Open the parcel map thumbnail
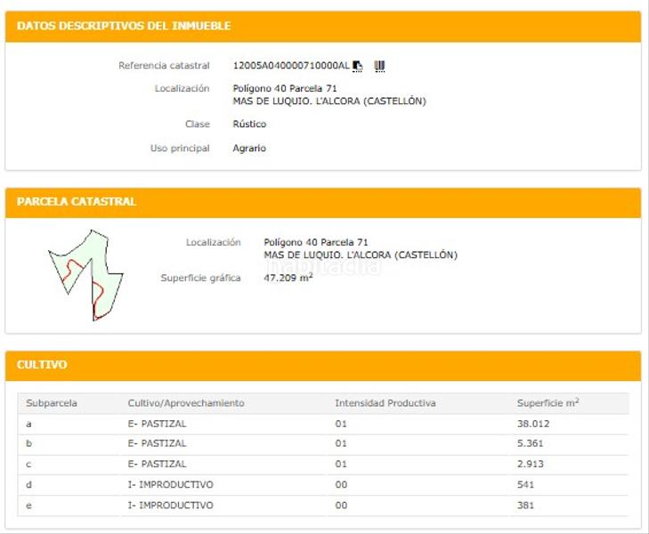The height and width of the screenshot is (534, 649). click(85, 275)
